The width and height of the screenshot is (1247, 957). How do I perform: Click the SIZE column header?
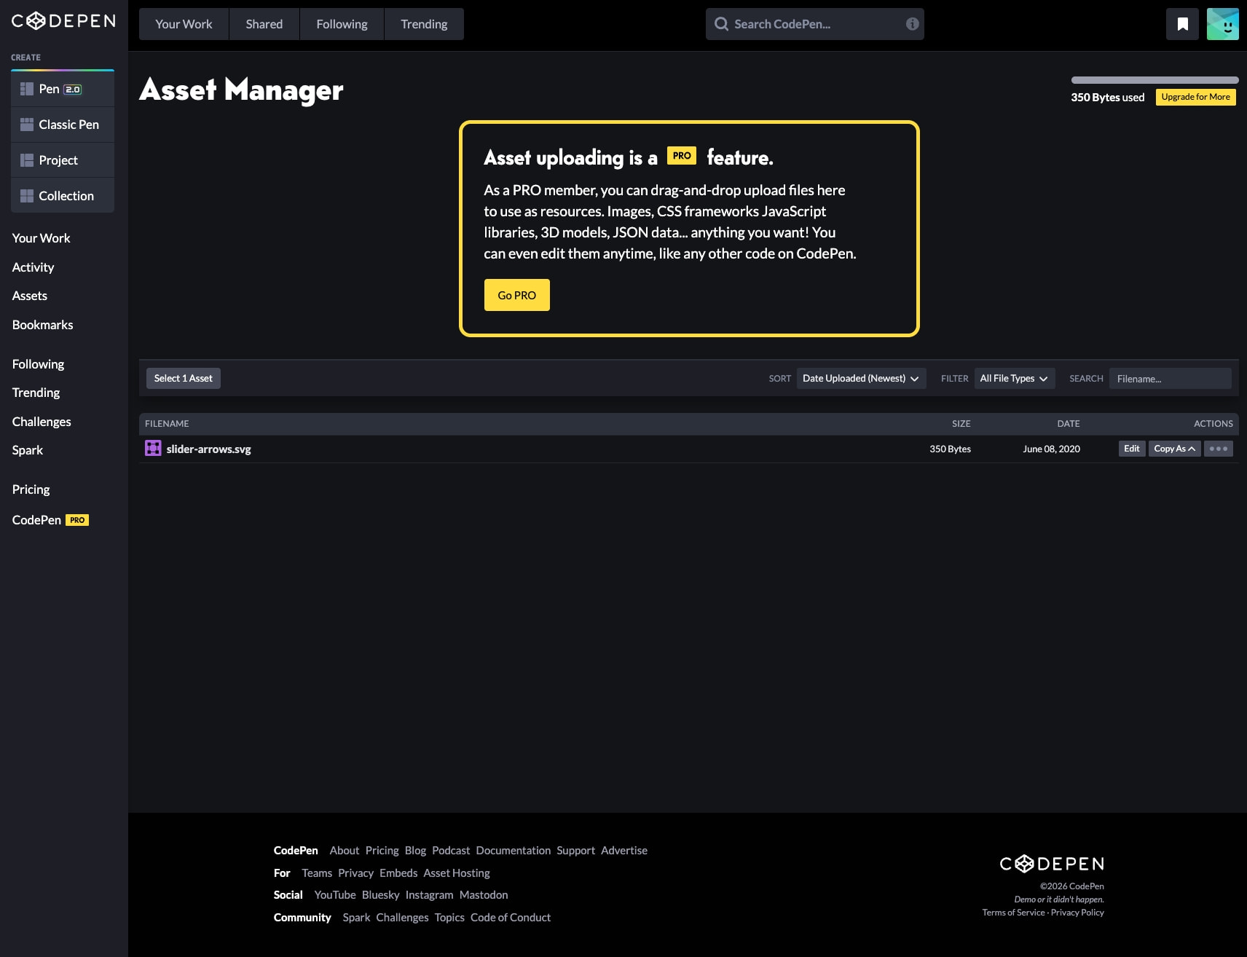pos(961,423)
